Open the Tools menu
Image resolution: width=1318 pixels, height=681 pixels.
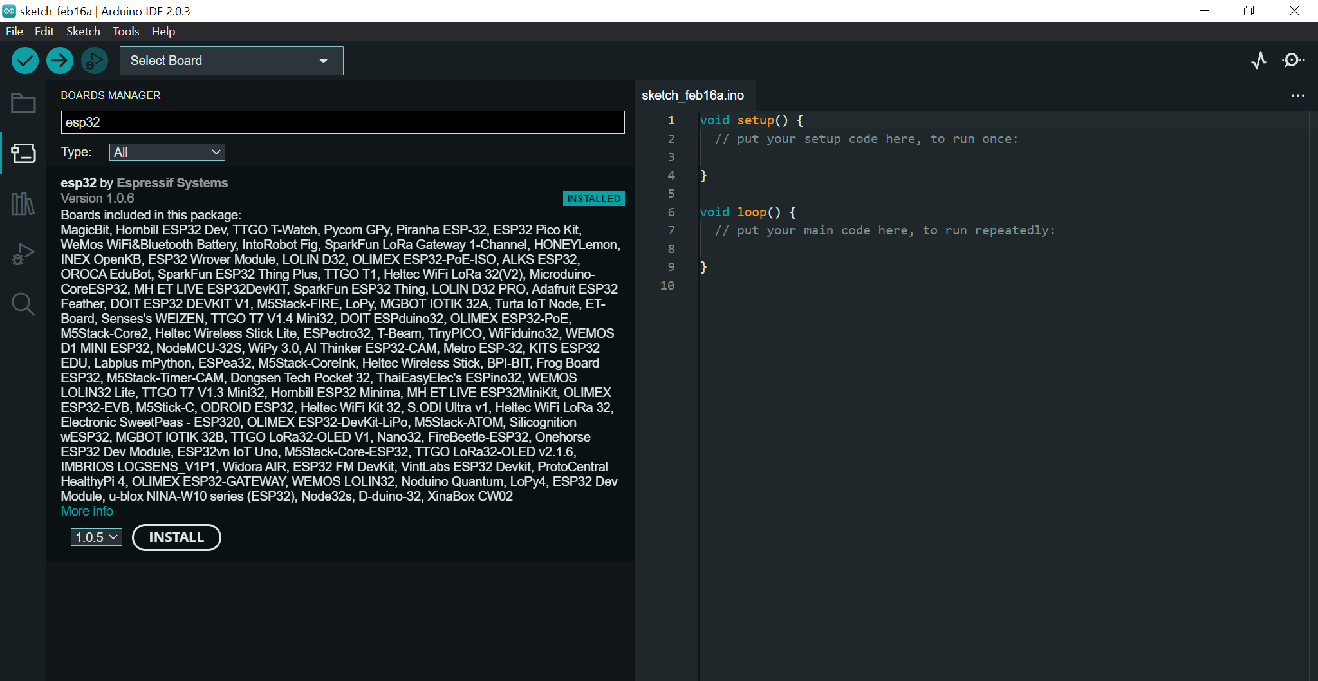click(126, 32)
